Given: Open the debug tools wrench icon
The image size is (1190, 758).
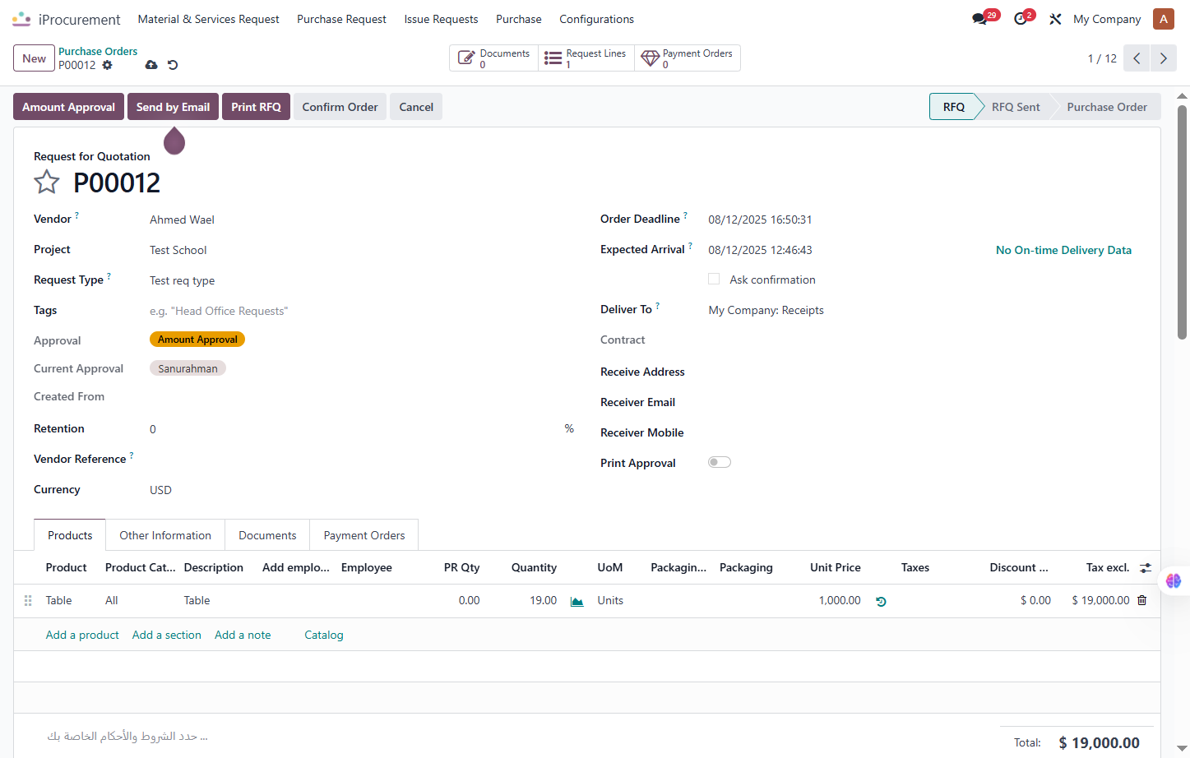Looking at the screenshot, I should click(x=1055, y=19).
